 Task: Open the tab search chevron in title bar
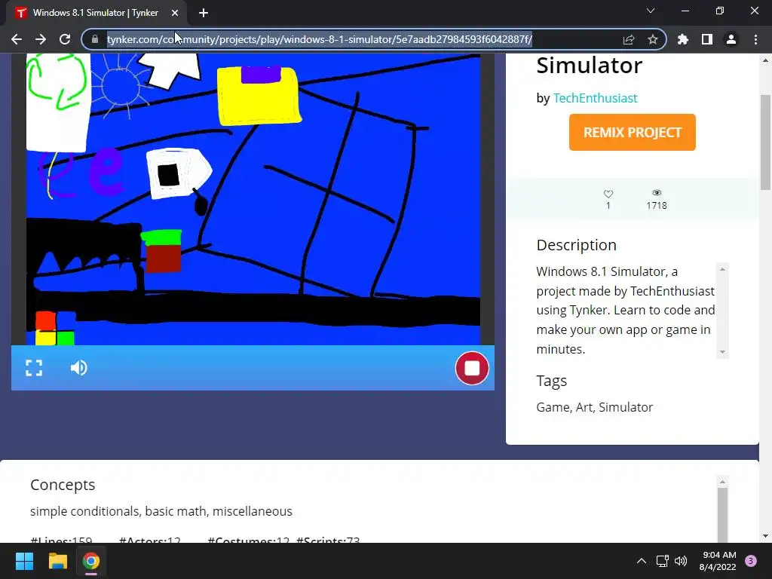pyautogui.click(x=651, y=11)
